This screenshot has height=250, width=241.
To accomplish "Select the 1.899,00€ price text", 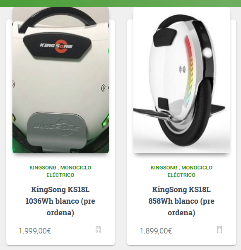I will point(156,231).
